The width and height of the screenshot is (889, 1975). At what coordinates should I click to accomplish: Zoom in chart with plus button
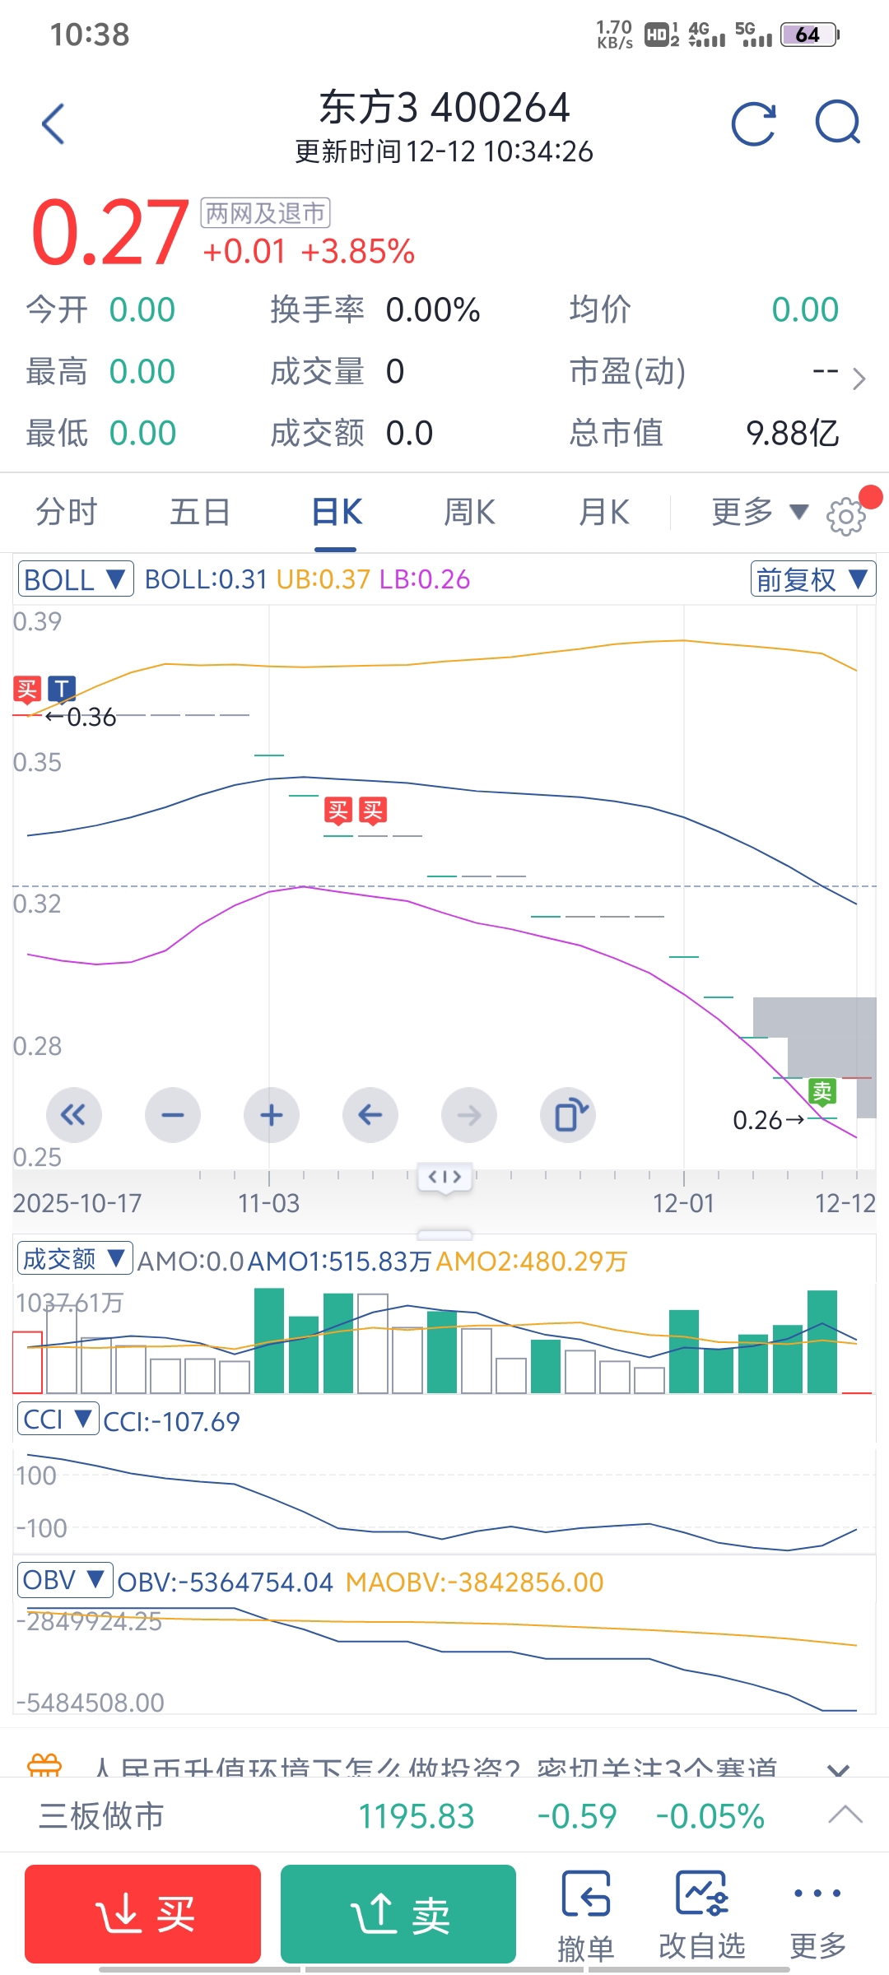272,1115
